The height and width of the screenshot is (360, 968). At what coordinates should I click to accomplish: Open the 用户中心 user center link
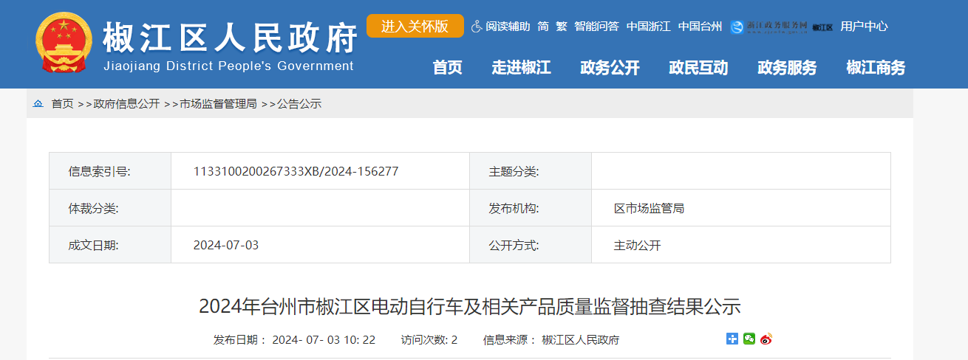point(864,27)
